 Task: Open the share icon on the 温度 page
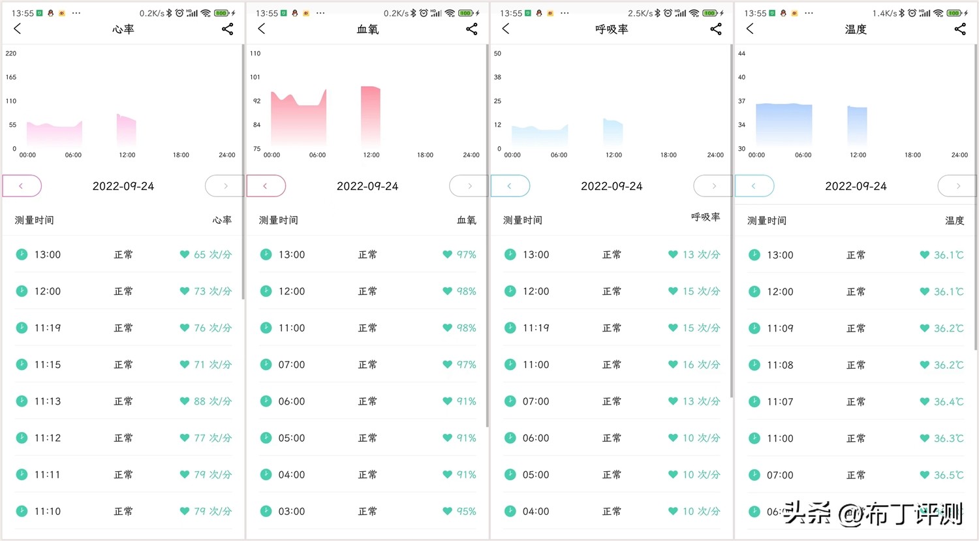959,29
